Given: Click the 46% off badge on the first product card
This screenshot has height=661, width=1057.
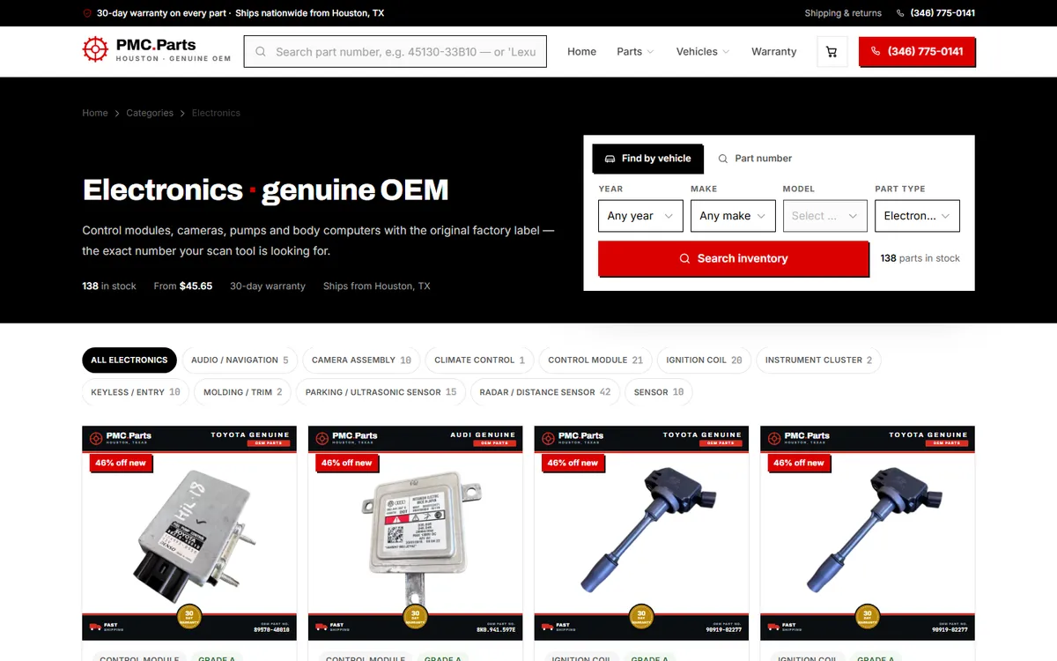Looking at the screenshot, I should coord(121,463).
